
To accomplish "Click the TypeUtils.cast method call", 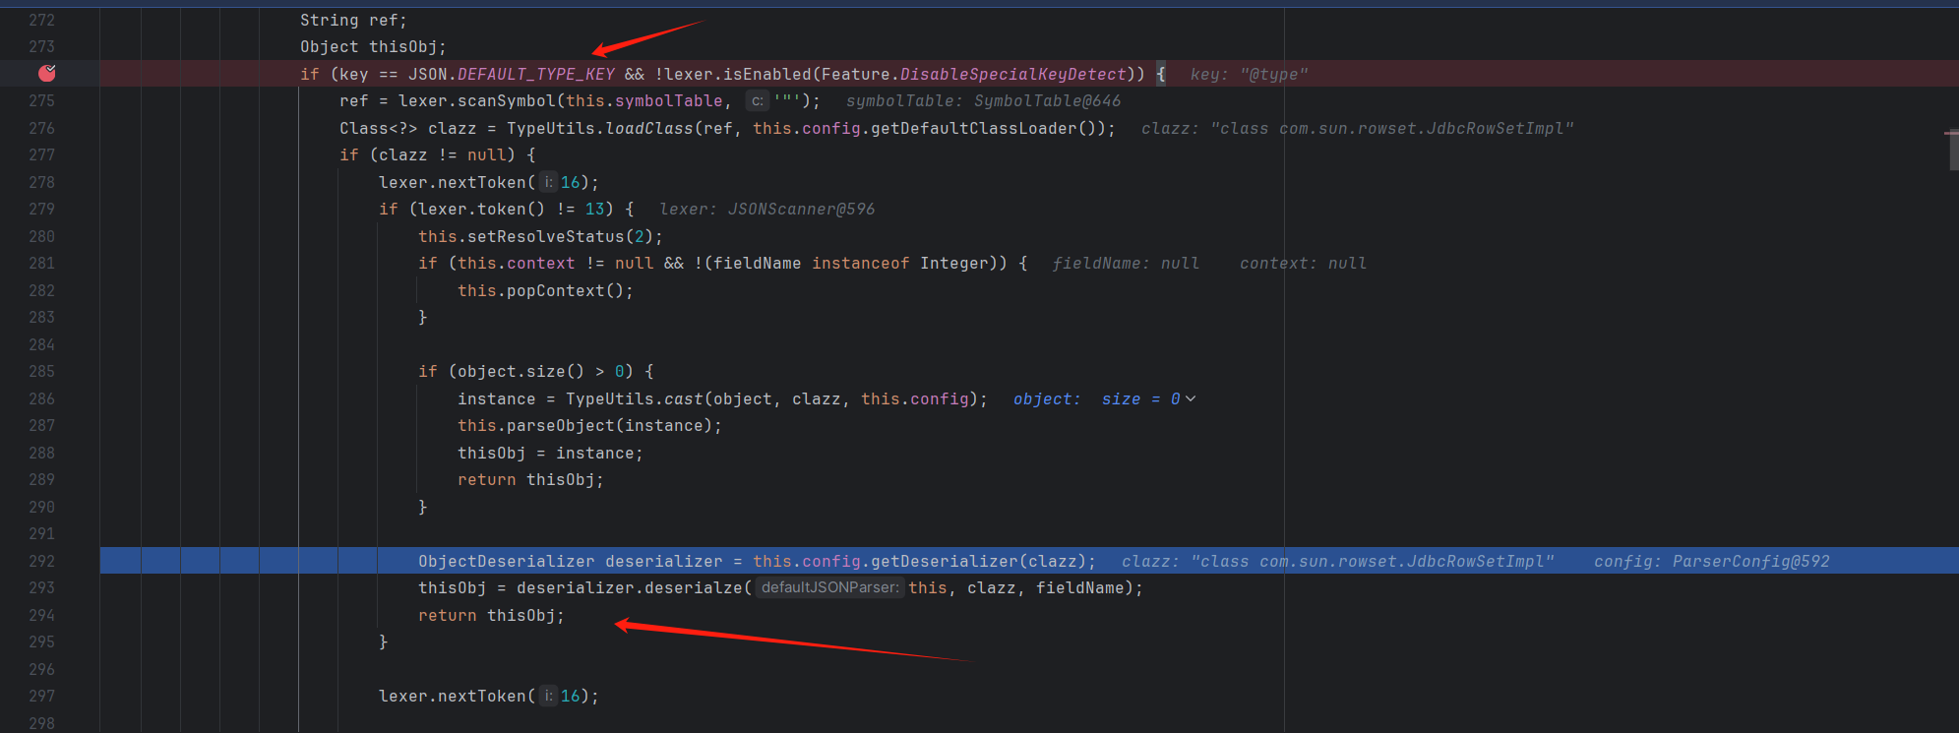I will [635, 398].
